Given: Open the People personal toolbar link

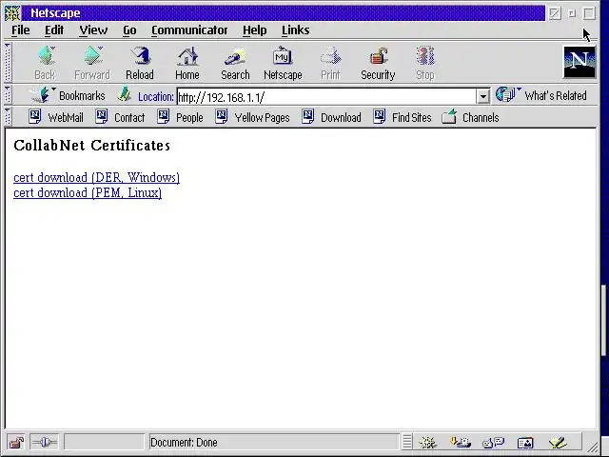Looking at the screenshot, I should coord(180,117).
